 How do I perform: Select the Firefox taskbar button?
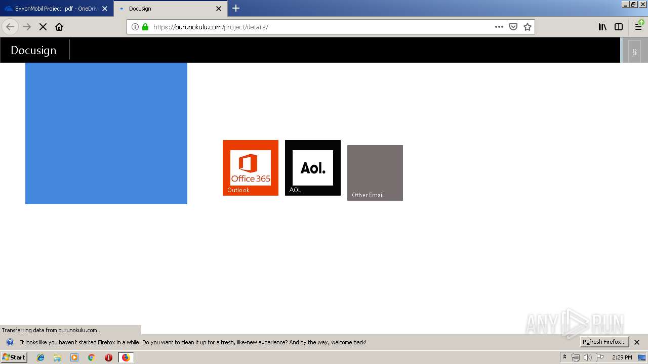point(126,357)
